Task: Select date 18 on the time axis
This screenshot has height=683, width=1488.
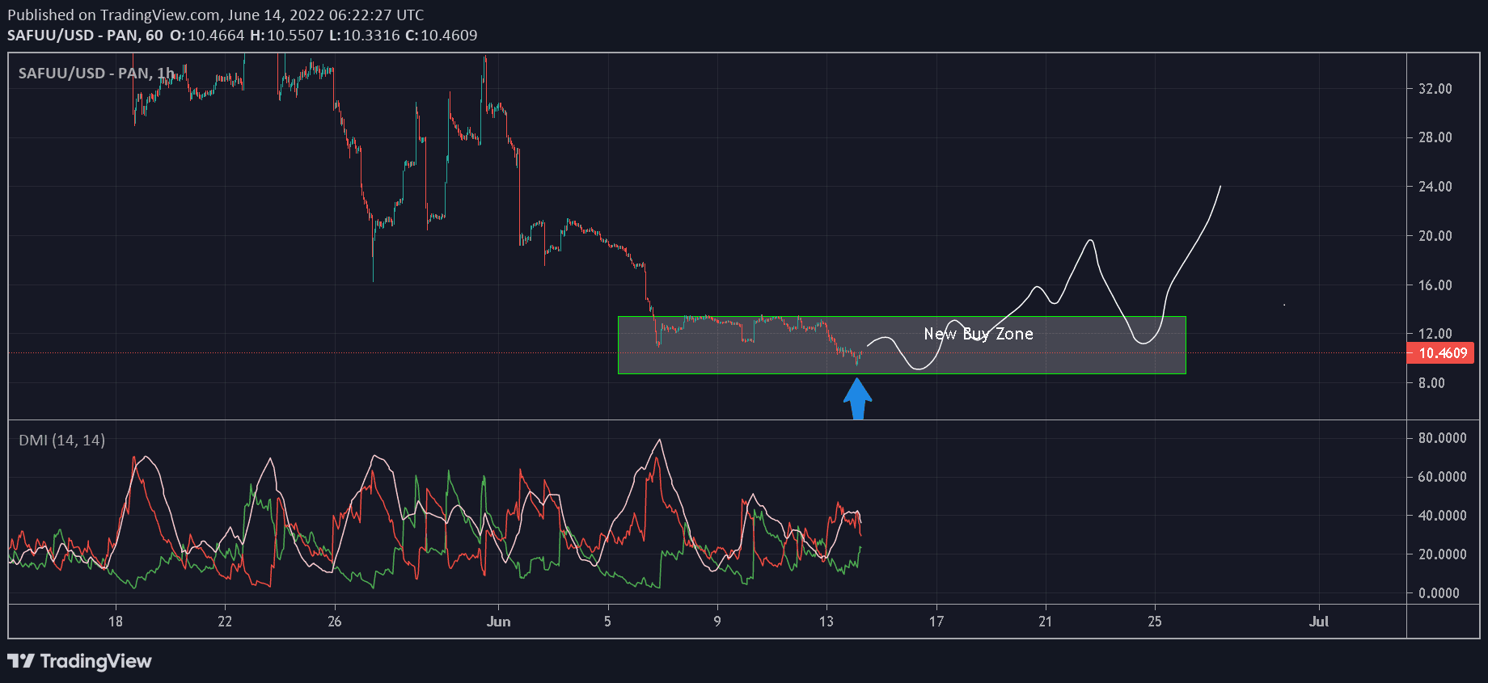Action: point(116,622)
